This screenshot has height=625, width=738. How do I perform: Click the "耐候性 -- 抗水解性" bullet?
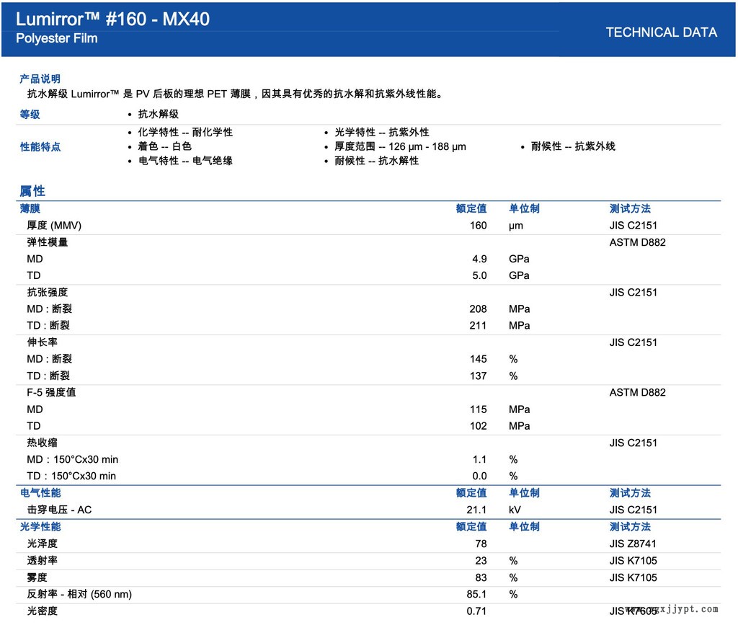point(376,161)
